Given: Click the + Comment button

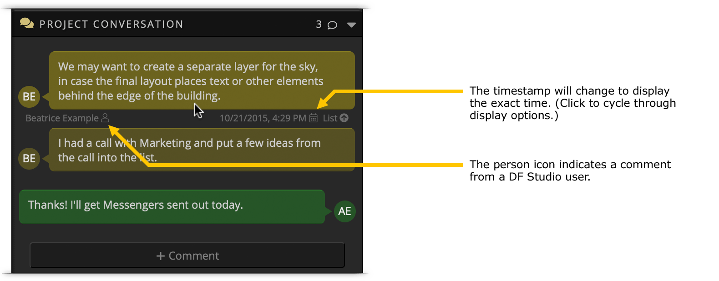Looking at the screenshot, I should (187, 256).
